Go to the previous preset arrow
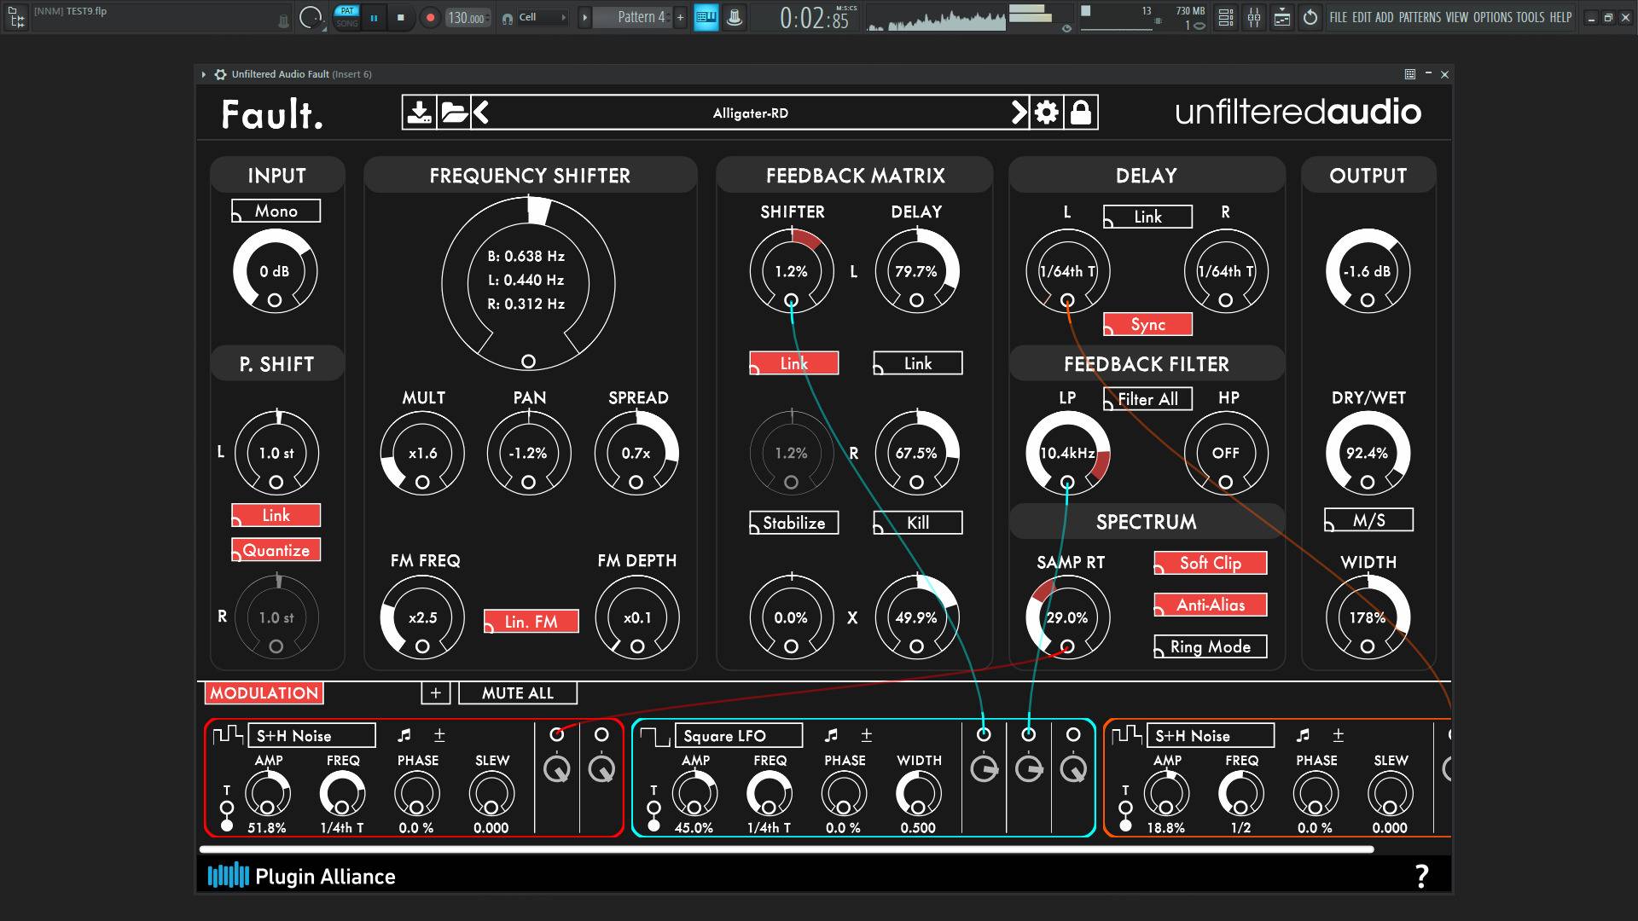This screenshot has width=1638, height=921. tap(481, 113)
